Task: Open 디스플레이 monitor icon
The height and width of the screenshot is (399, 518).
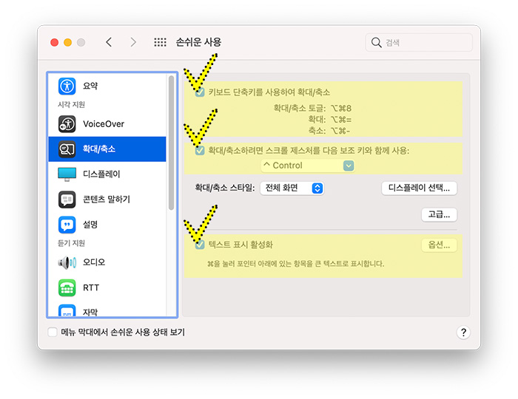Action: 67,174
